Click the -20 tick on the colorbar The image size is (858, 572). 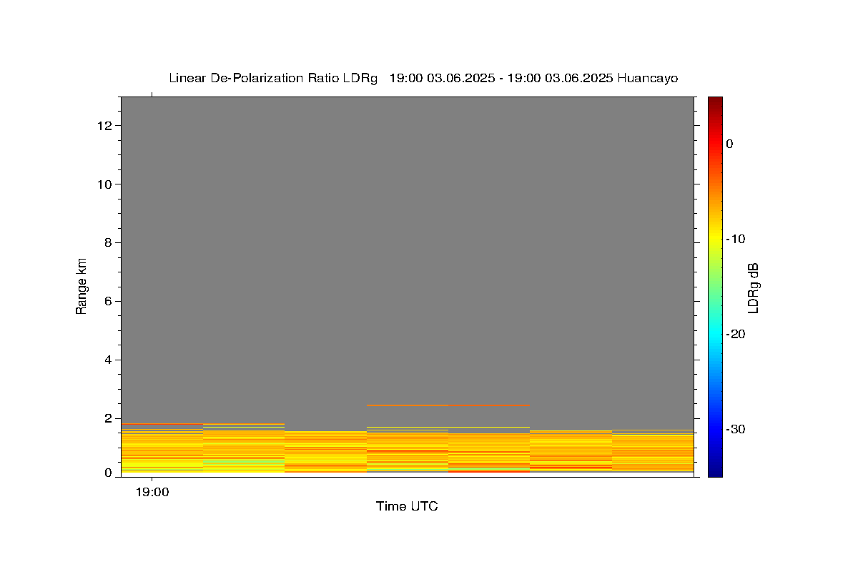736,334
